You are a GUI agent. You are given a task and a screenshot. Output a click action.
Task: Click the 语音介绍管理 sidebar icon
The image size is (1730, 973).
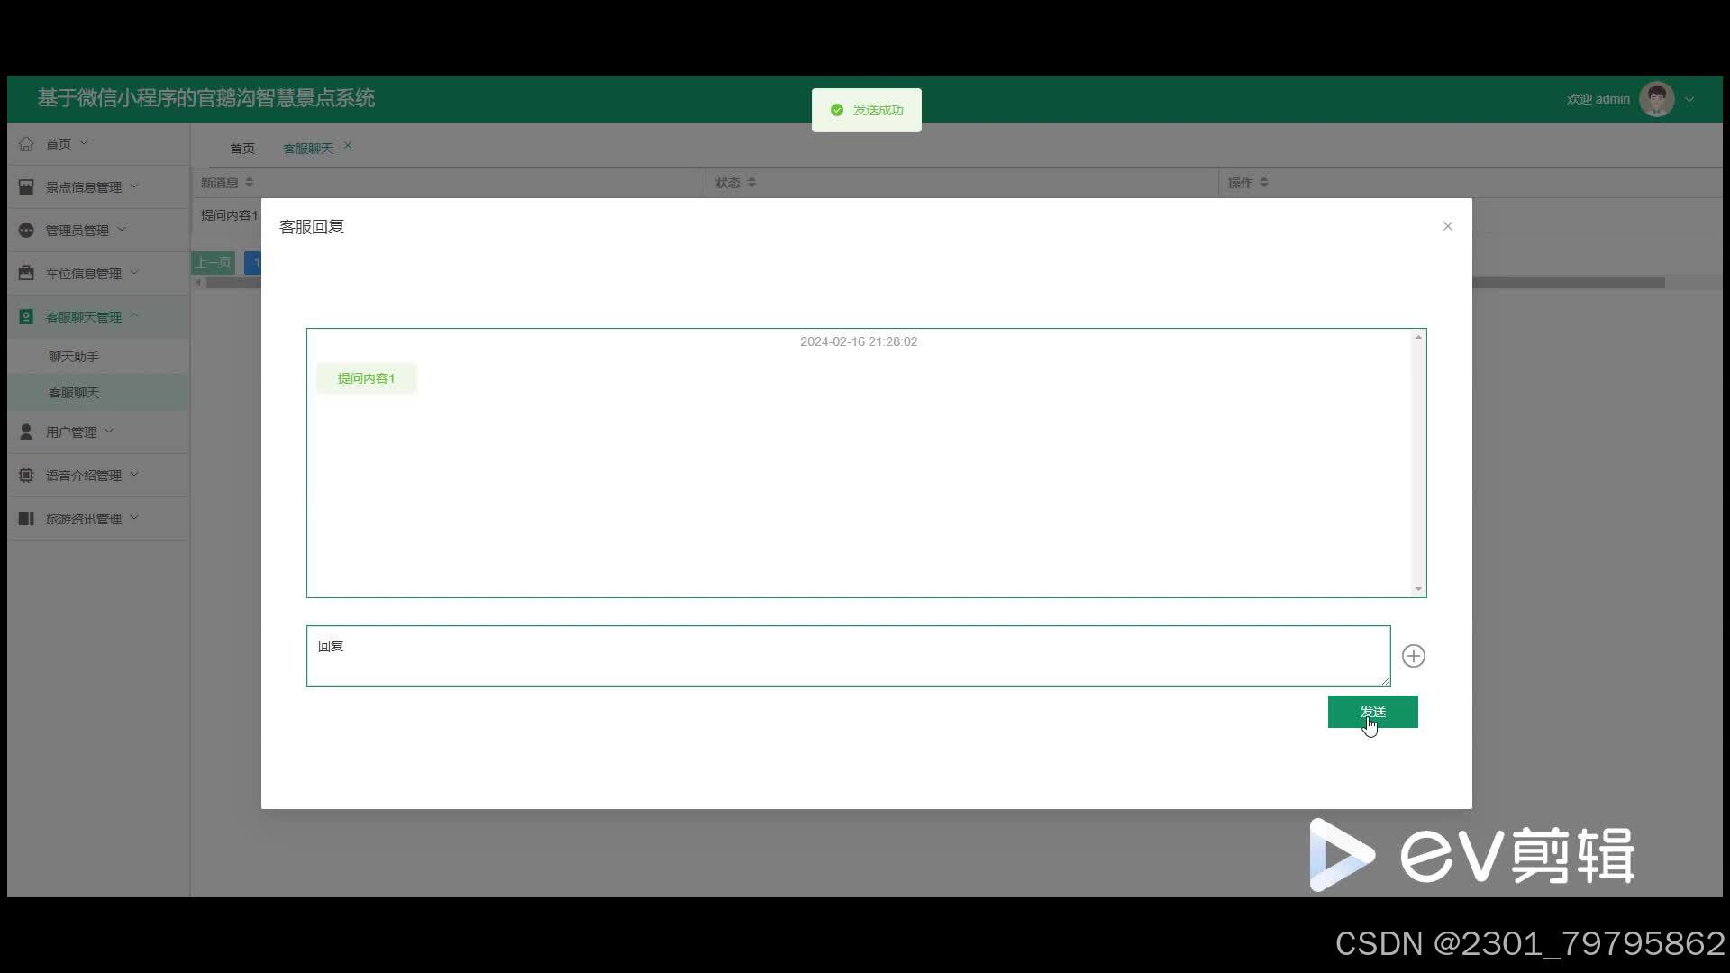(26, 475)
